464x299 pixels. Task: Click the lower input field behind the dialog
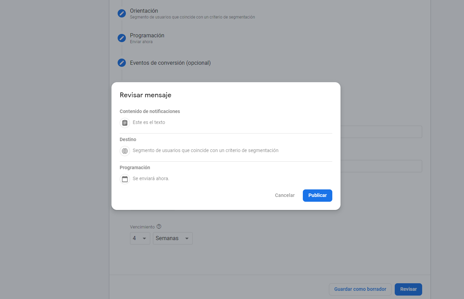point(381,166)
